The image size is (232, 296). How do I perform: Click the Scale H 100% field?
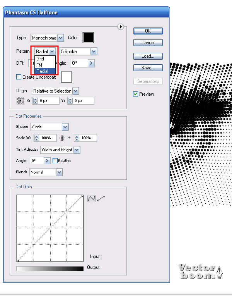coord(88,138)
